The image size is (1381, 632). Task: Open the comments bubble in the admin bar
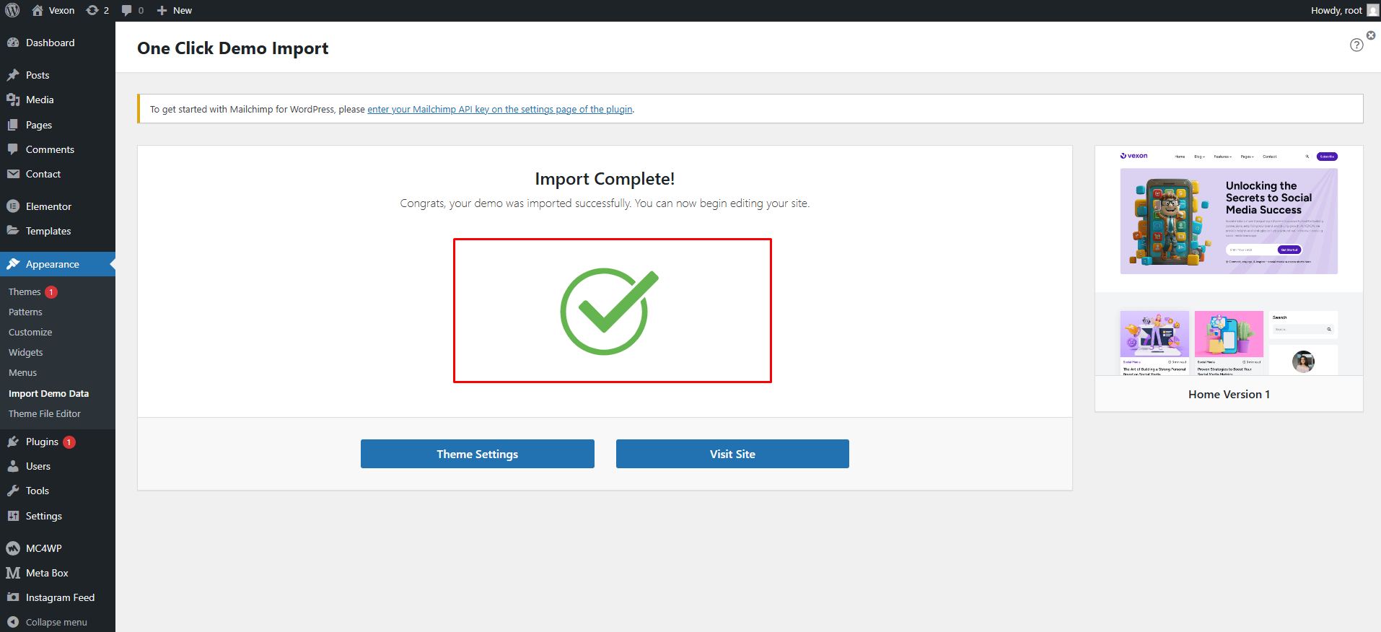[x=133, y=10]
